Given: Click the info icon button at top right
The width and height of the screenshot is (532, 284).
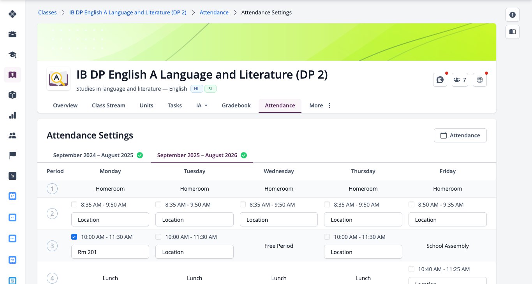Looking at the screenshot, I should click(x=513, y=15).
